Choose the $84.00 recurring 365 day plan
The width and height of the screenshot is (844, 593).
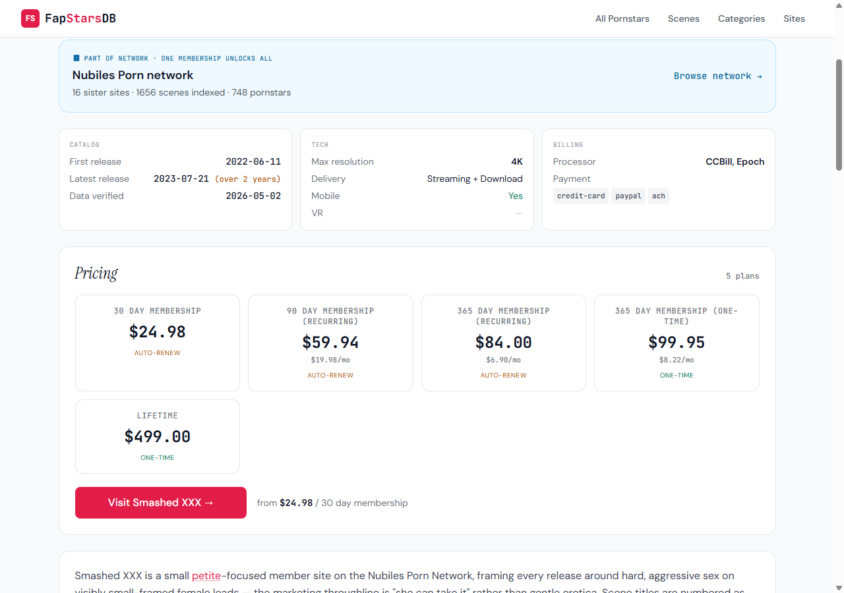coord(504,343)
